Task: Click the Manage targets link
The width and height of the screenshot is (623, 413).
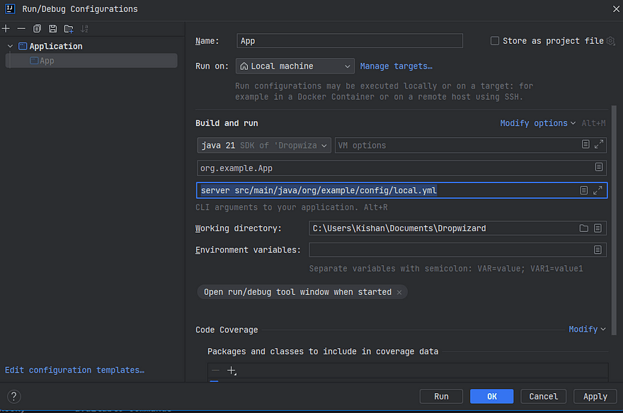Action: pos(396,65)
